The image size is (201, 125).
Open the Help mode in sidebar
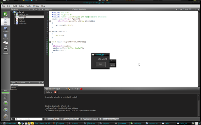point(5,44)
